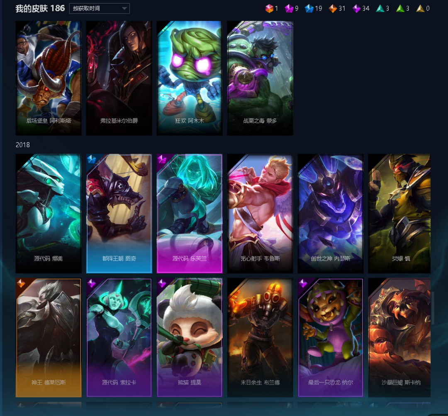The width and height of the screenshot is (448, 416).
Task: Open the 按获取时间 sort dropdown
Action: [100, 9]
